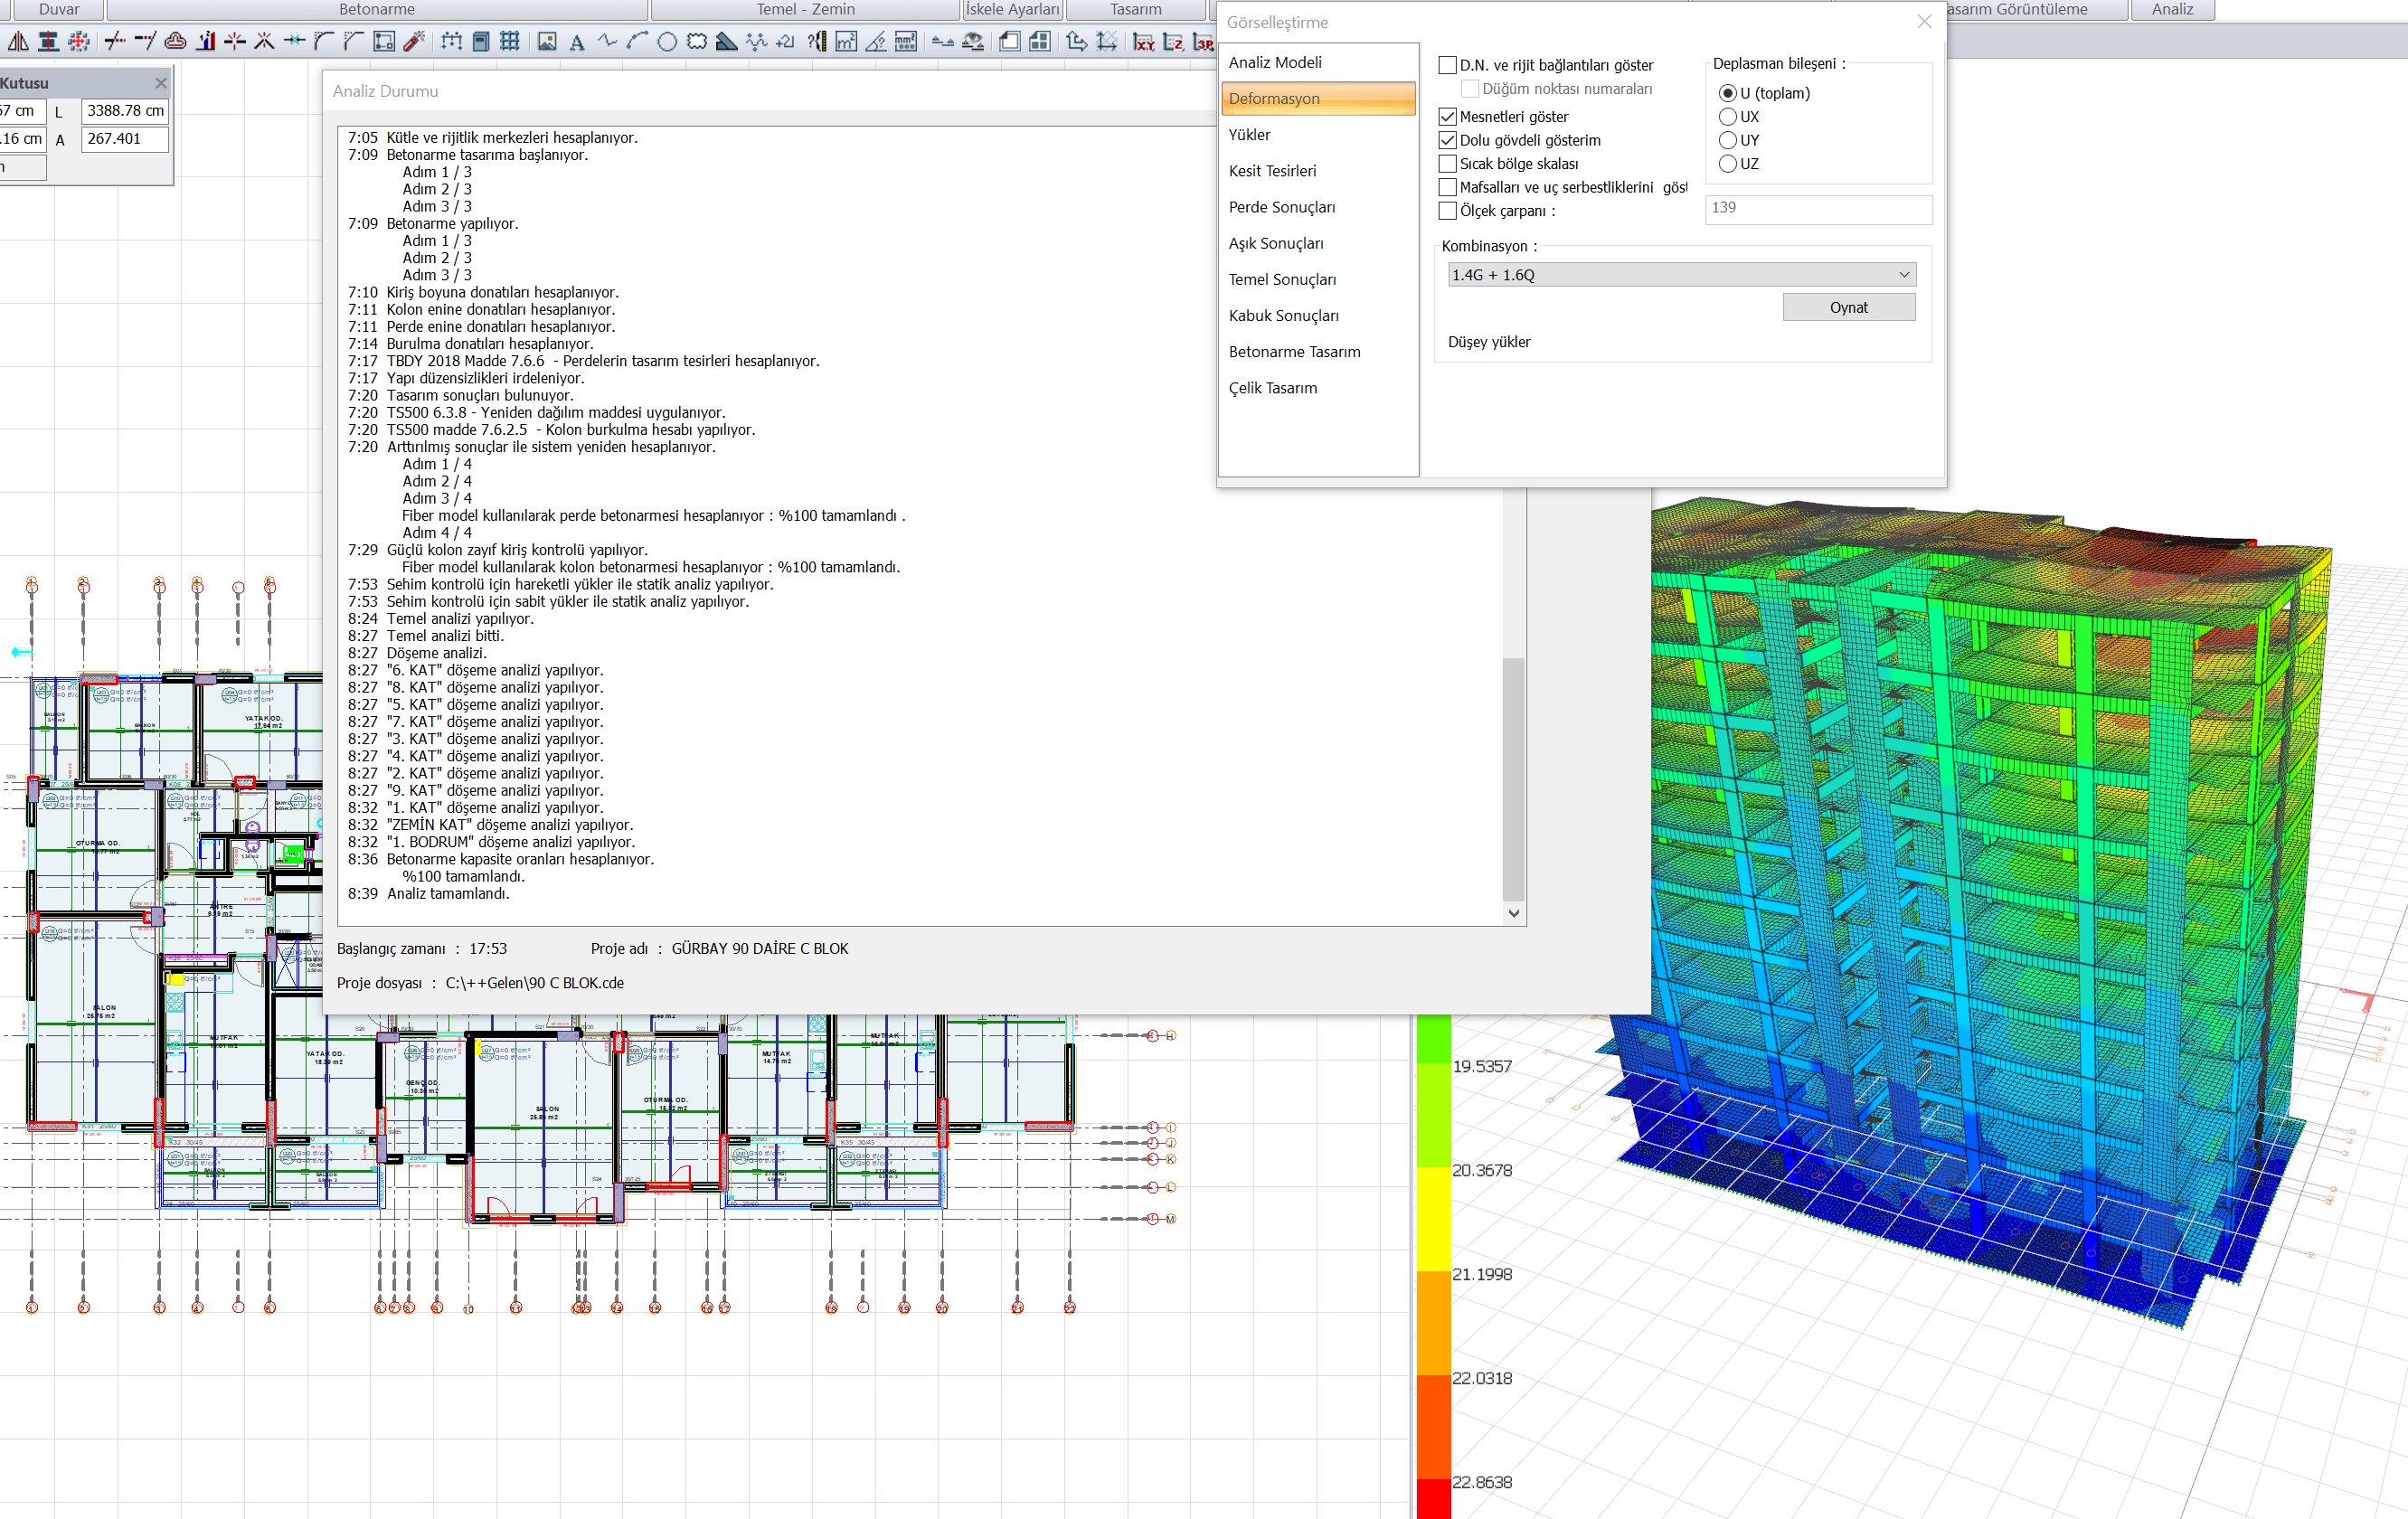The height and width of the screenshot is (1519, 2408).
Task: Select the Text 'A' tool
Action: (x=577, y=42)
